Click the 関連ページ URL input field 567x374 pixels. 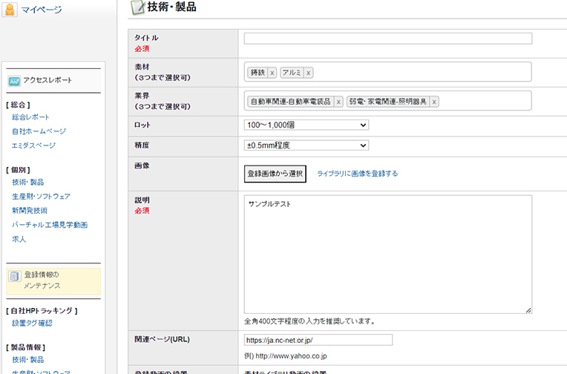click(318, 340)
